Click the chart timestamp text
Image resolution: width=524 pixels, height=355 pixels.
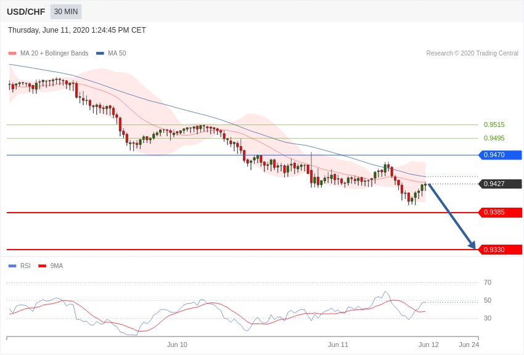point(77,30)
